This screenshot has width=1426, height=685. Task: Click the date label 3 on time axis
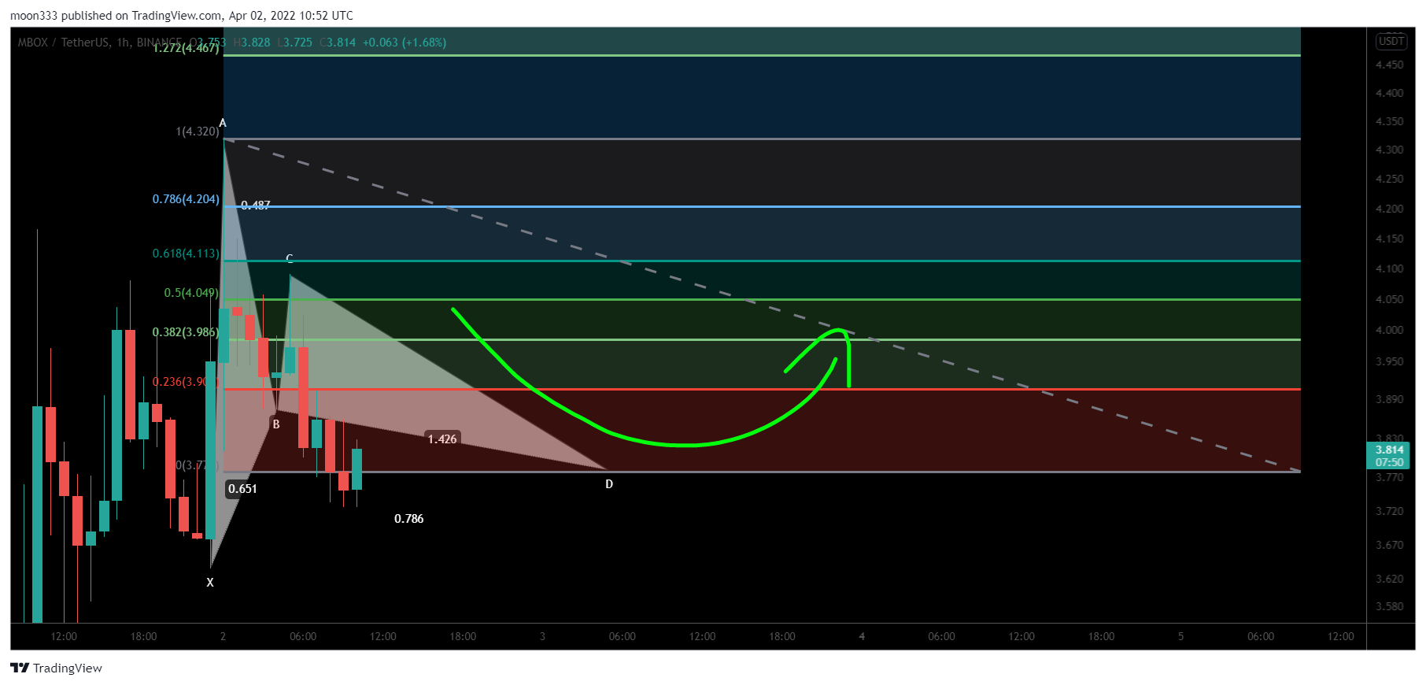click(x=542, y=636)
